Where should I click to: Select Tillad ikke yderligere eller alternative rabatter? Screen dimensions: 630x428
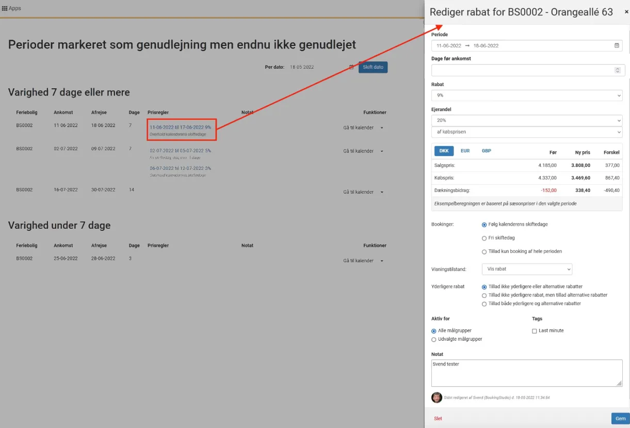[x=484, y=287]
